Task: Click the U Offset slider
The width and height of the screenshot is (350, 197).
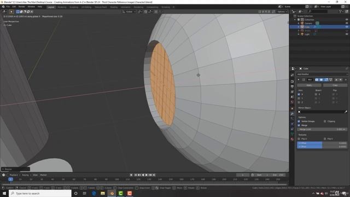Action: (x=322, y=143)
